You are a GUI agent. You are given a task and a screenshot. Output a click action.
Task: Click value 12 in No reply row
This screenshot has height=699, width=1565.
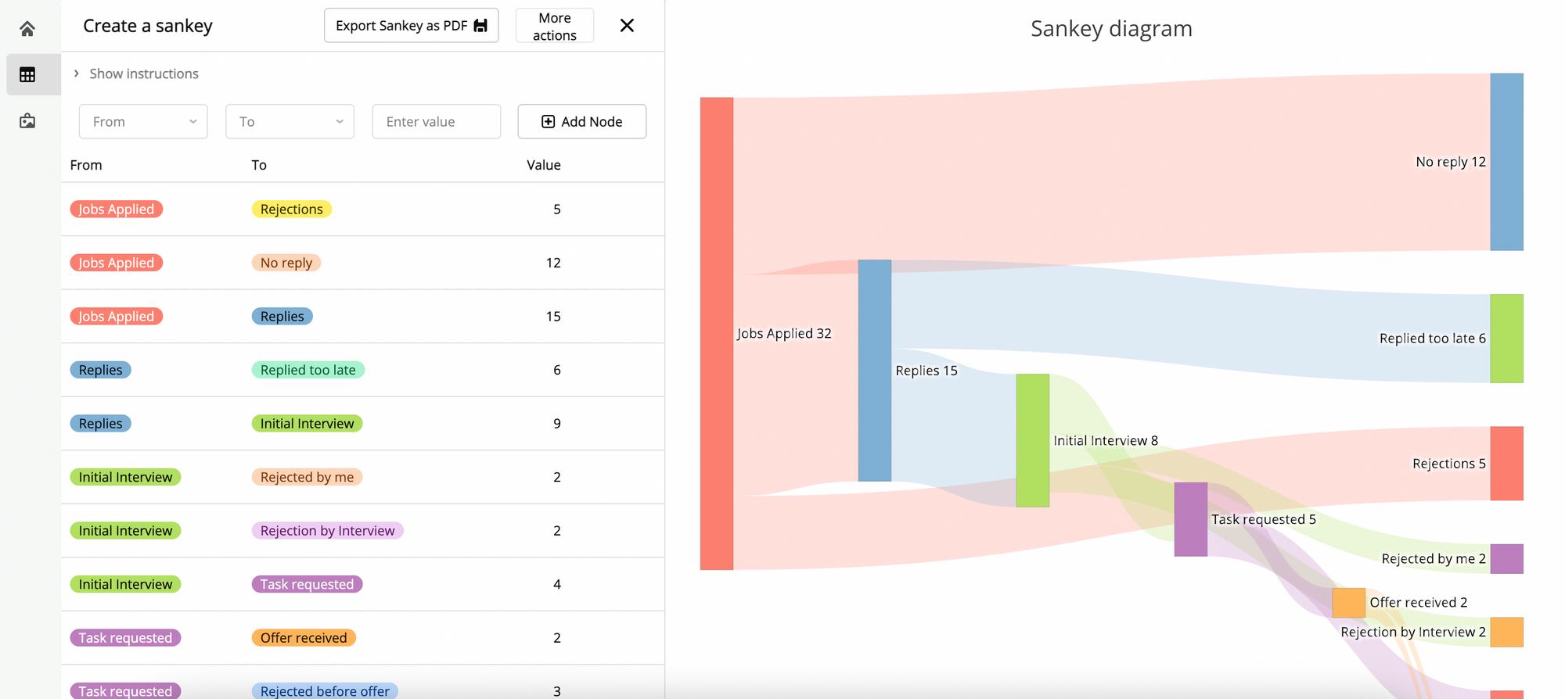553,263
